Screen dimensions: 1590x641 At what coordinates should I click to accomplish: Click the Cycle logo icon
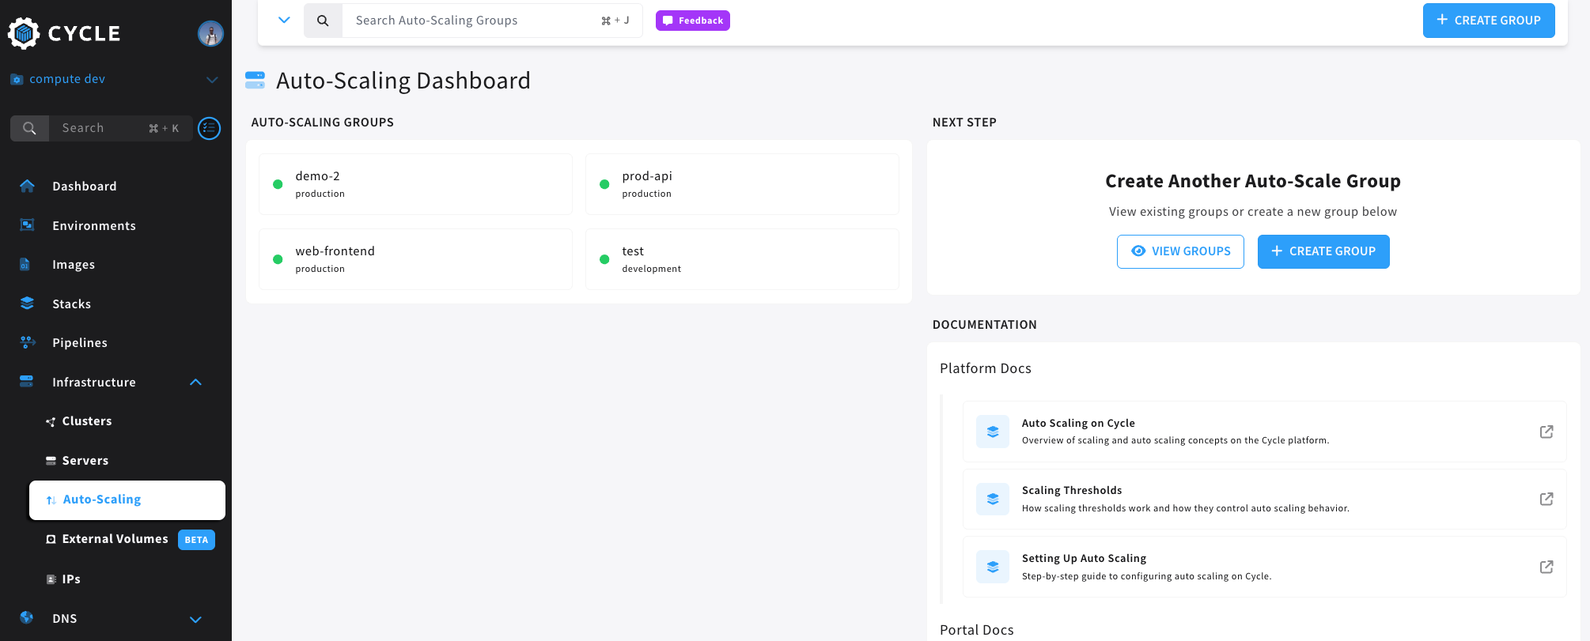point(24,33)
